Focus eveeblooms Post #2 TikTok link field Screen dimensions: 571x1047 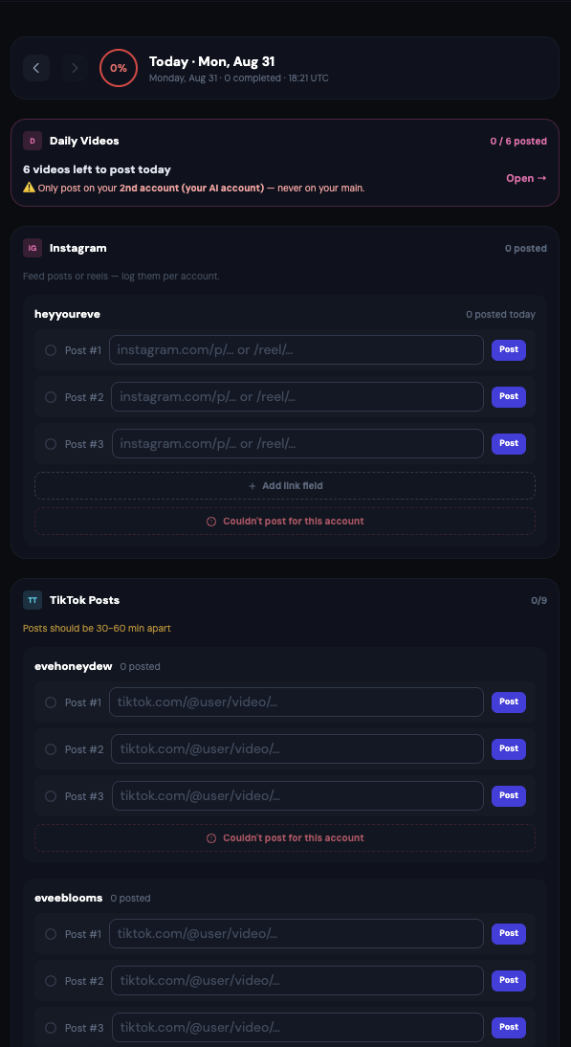coord(297,980)
